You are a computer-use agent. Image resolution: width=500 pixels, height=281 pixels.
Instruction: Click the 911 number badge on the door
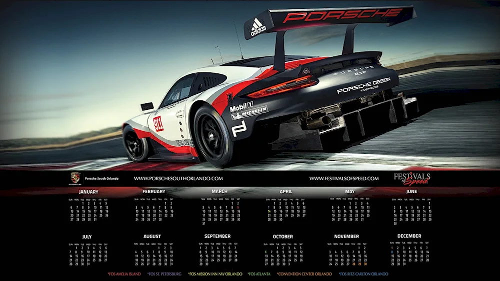point(158,123)
